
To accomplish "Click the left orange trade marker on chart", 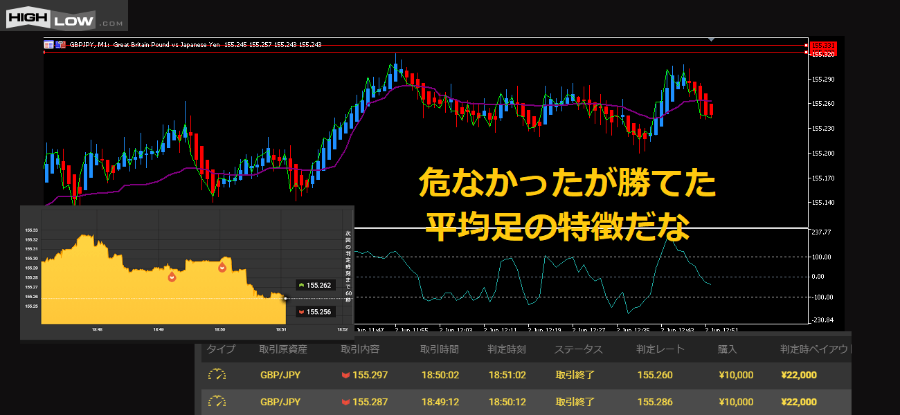I will 172,277.
